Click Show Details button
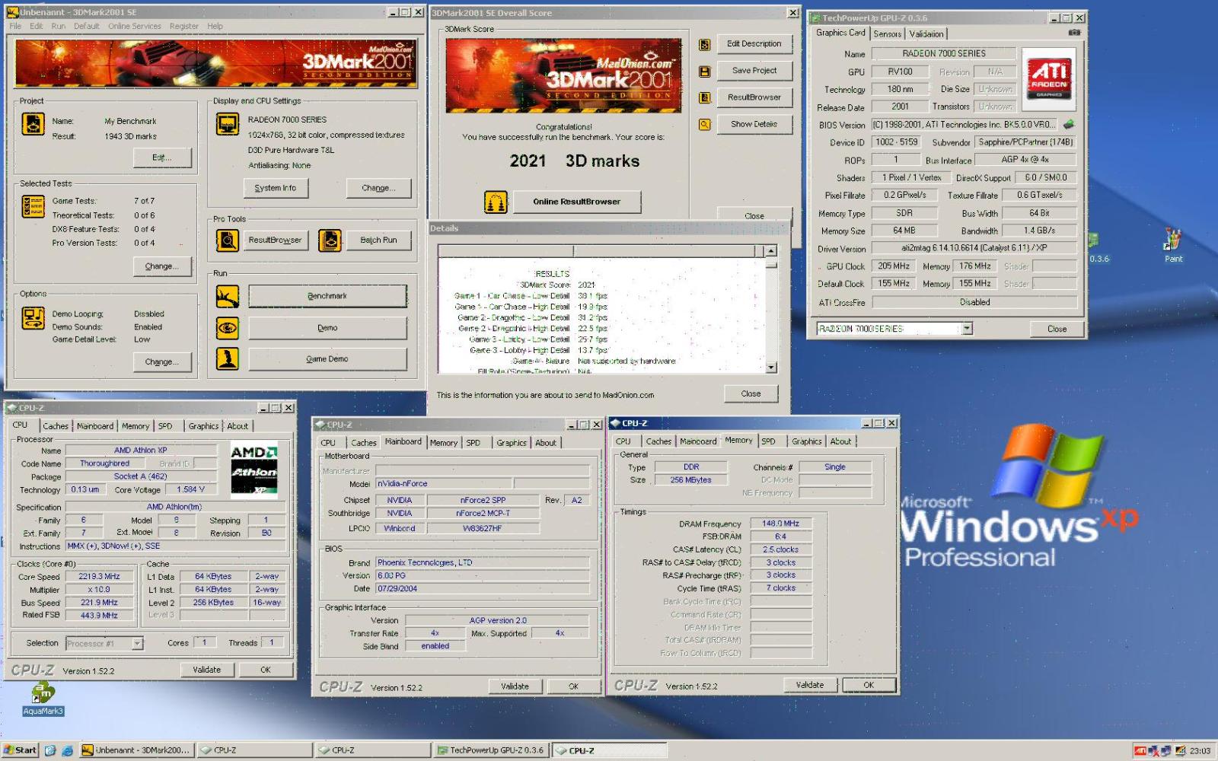The width and height of the screenshot is (1218, 761). (754, 124)
